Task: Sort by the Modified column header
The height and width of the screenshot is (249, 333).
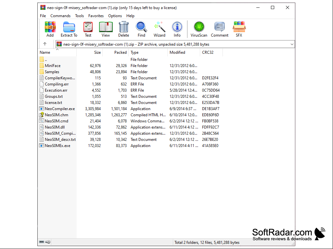Action: click(184, 52)
